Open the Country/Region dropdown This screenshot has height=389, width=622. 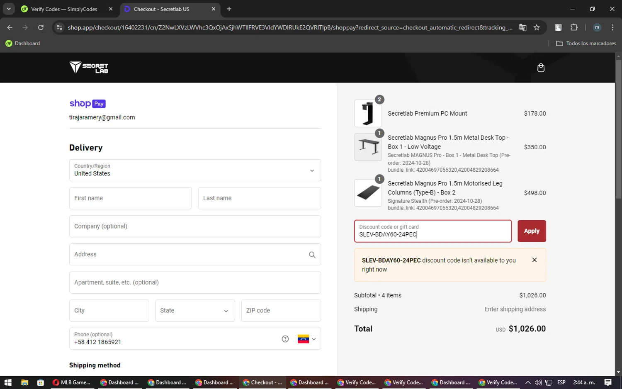point(195,170)
